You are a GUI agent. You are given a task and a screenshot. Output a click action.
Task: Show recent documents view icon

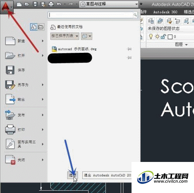34,27
